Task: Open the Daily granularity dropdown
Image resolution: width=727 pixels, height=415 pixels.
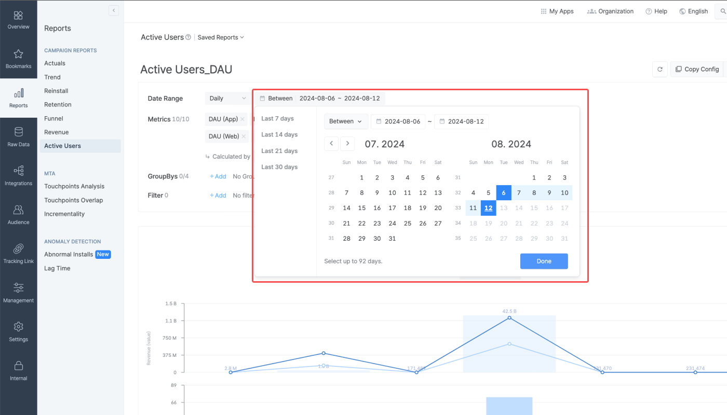Action: point(228,98)
